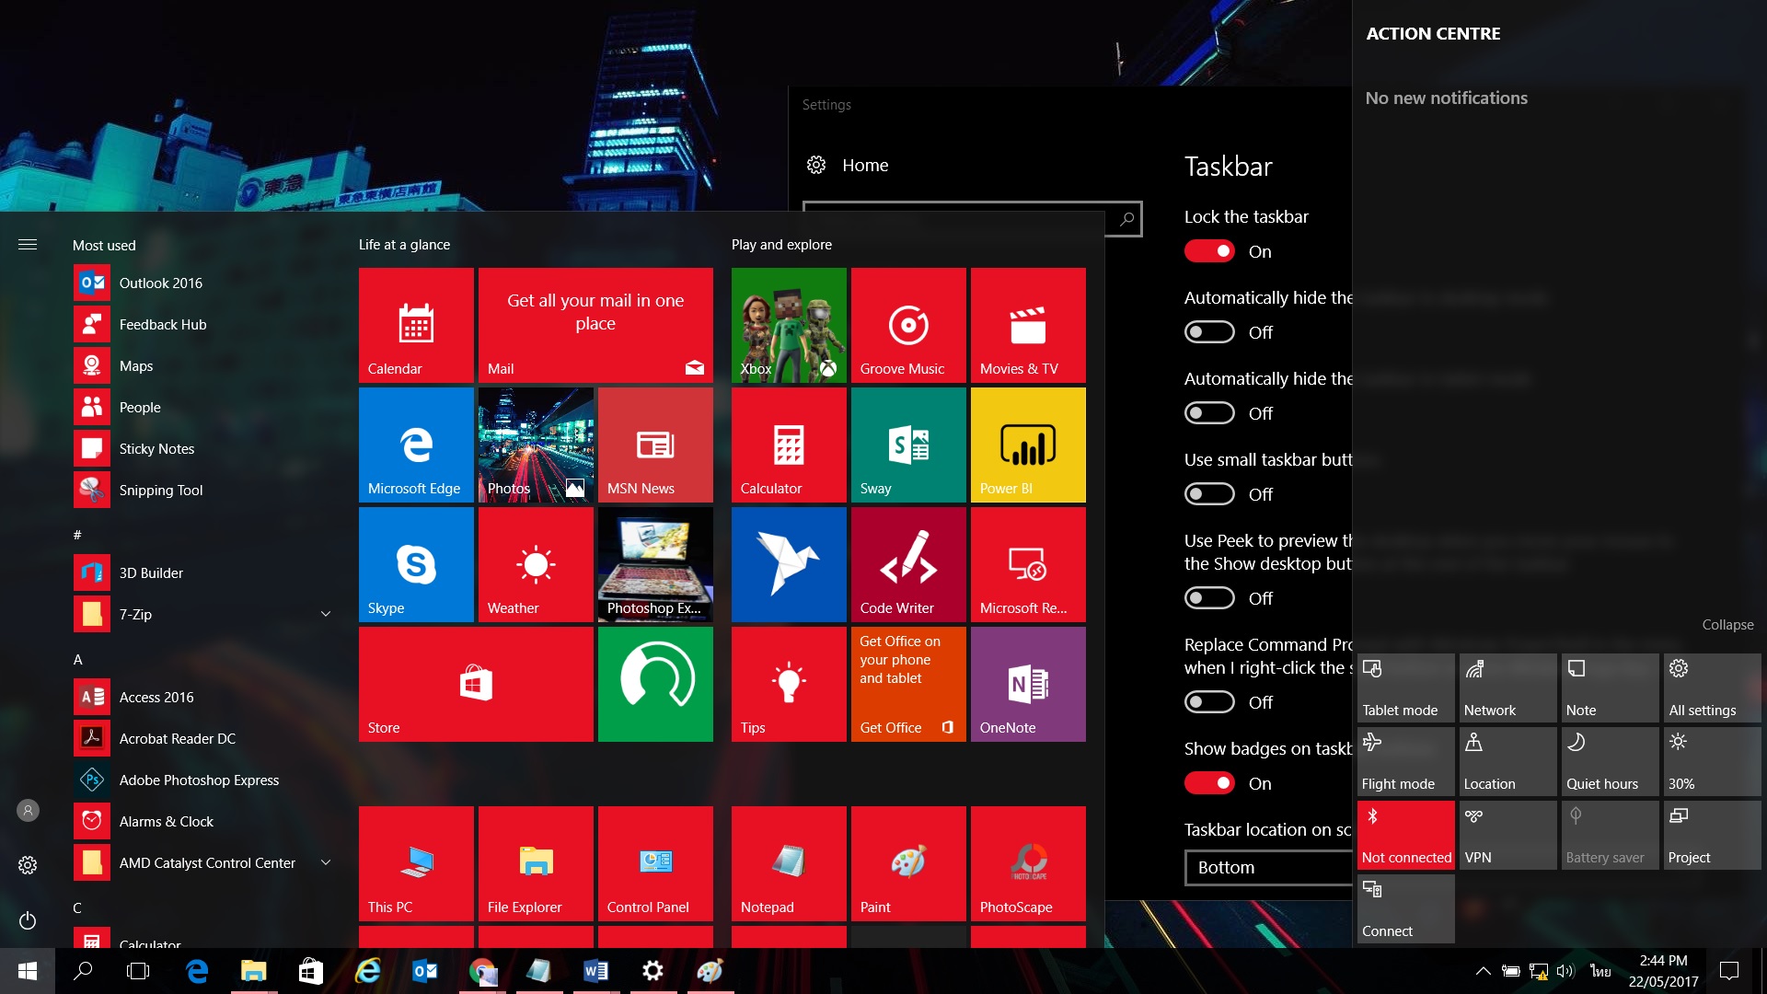Enable Use small taskbar buttons toggle
The height and width of the screenshot is (994, 1767).
(1209, 494)
